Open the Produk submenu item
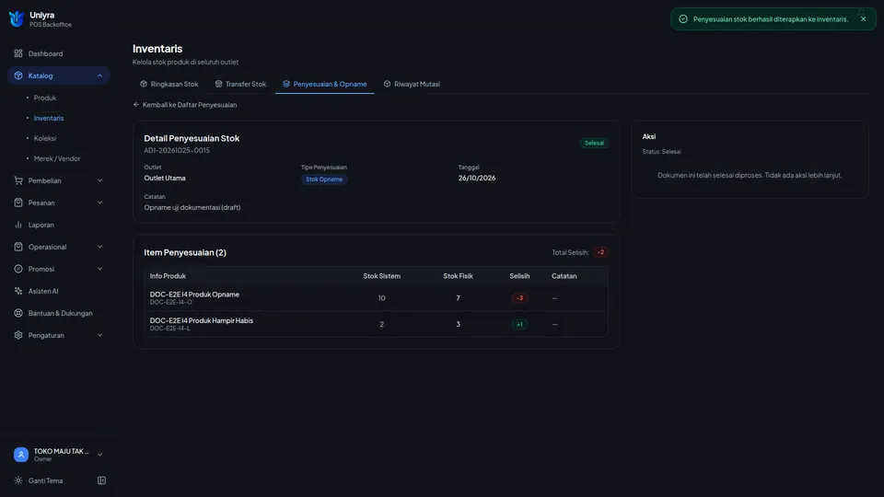The width and height of the screenshot is (884, 497). (44, 98)
